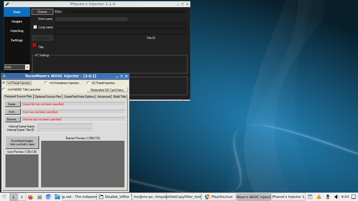Click the Internal Game Name field
Viewport: 358px width, 201px height.
66,126
